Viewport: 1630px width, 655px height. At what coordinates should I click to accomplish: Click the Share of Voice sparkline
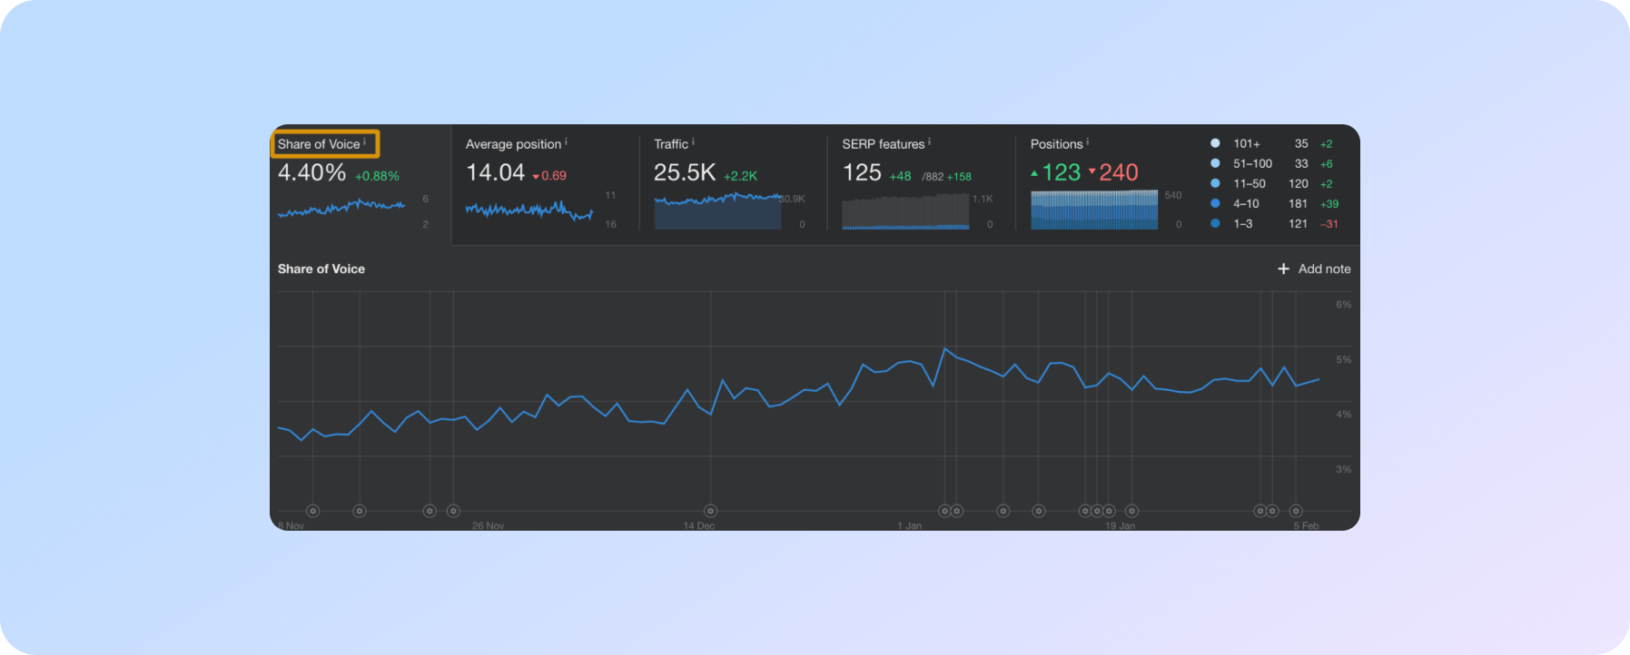pos(341,209)
